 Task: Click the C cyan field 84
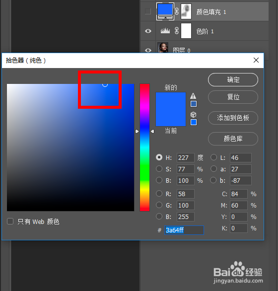click(x=239, y=194)
